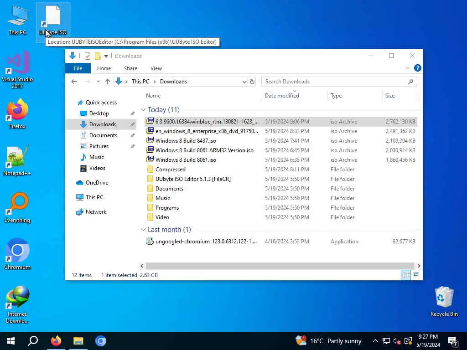Open the Share ribbon tab
467x350 pixels.
click(130, 68)
